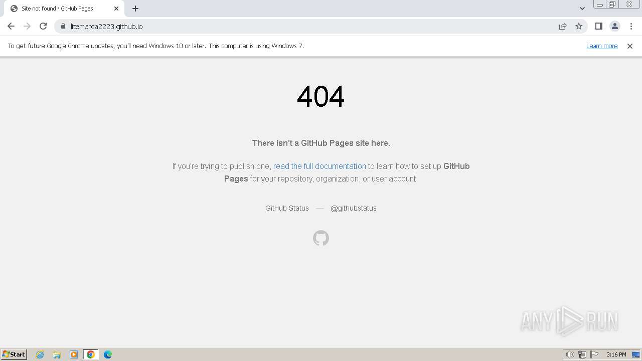Open the volume speaker tray icon
This screenshot has width=642, height=361.
click(x=570, y=354)
